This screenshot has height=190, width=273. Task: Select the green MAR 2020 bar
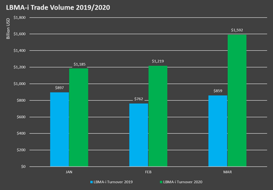click(x=237, y=101)
